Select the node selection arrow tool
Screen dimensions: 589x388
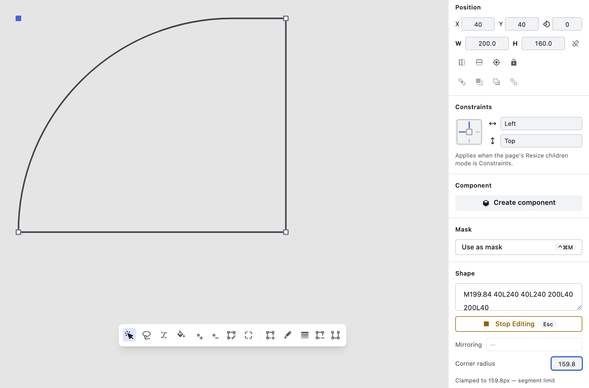(129, 335)
